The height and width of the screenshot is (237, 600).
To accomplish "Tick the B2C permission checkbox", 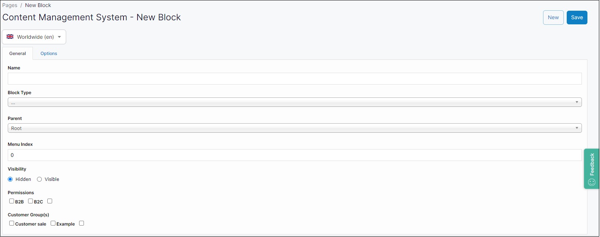I will [31, 201].
